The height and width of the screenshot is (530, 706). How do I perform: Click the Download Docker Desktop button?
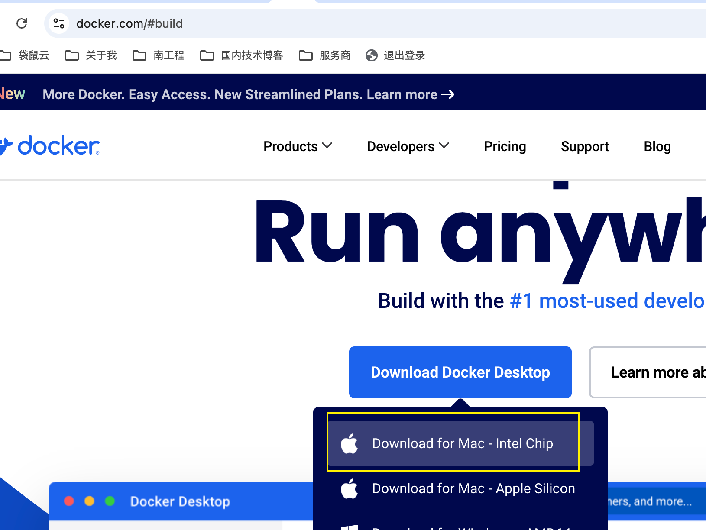[x=460, y=372]
